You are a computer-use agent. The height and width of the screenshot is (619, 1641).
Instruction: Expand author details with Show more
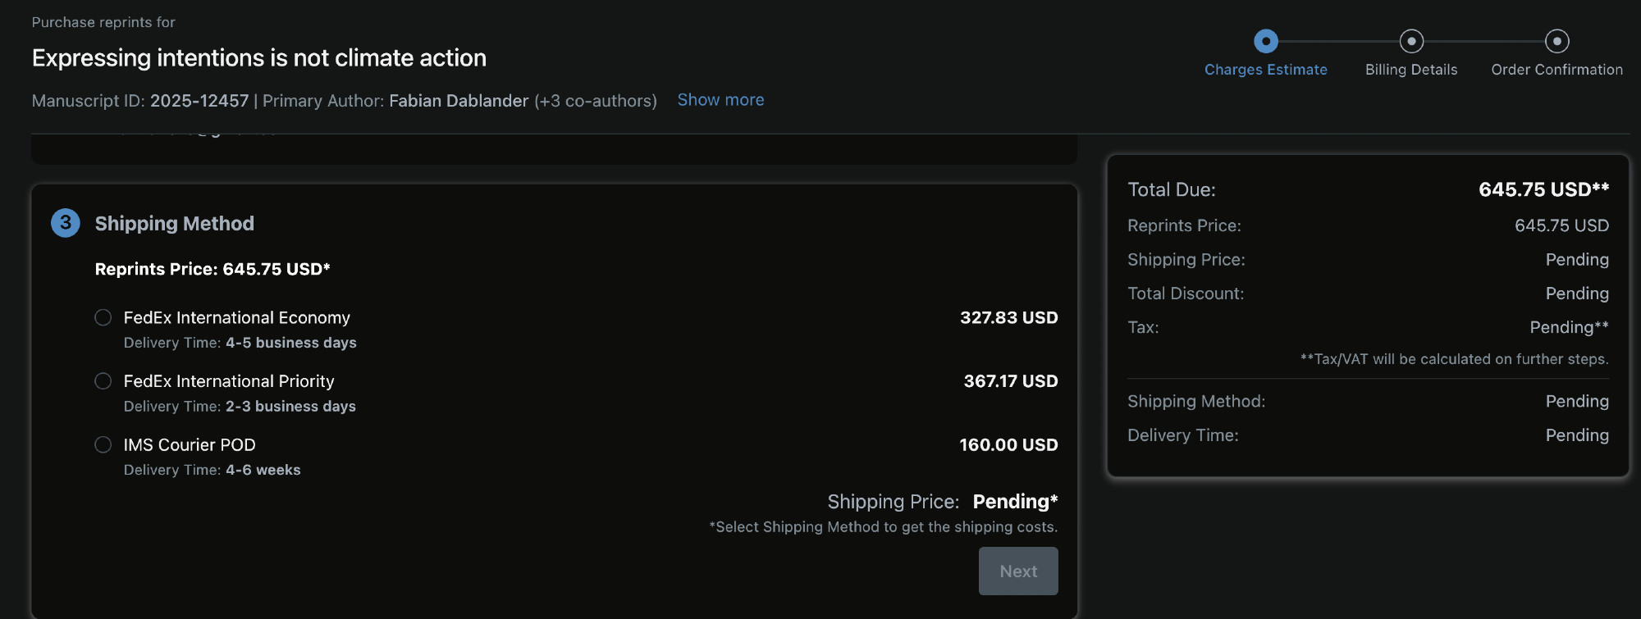(x=720, y=100)
